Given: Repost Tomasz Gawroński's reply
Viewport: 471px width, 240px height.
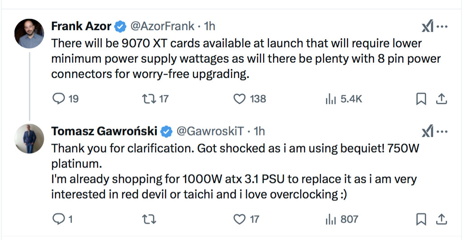Looking at the screenshot, I should pos(150,219).
